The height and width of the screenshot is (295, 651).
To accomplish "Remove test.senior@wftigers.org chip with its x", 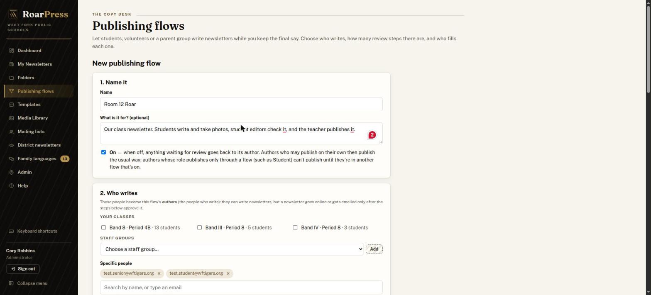I will [159, 273].
